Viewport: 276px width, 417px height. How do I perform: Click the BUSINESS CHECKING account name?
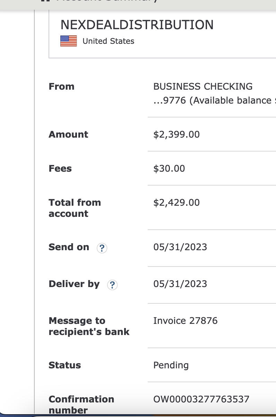coord(203,87)
